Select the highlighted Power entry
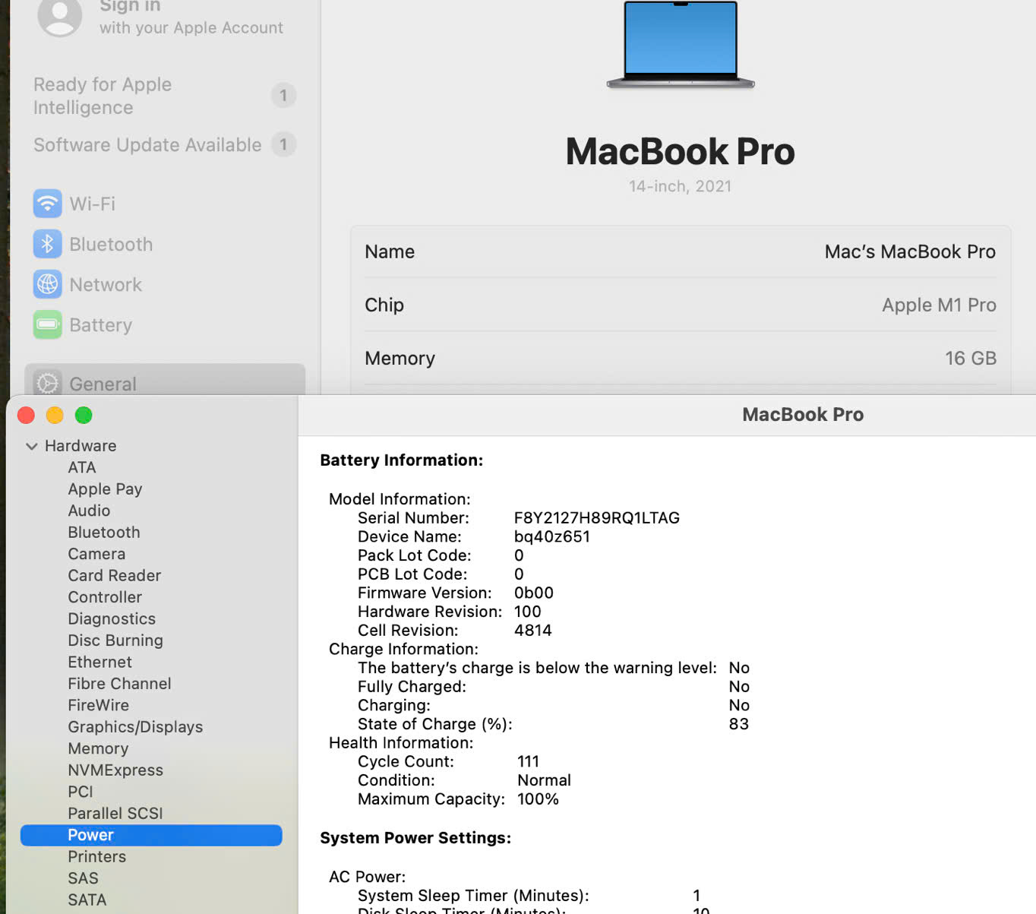Image resolution: width=1036 pixels, height=914 pixels. click(90, 835)
